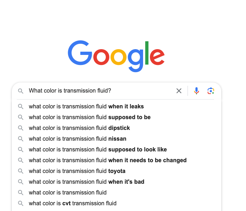Image resolution: width=246 pixels, height=211 pixels.
Task: Pick suggestion 'supposed to look like'
Action: tap(117, 149)
